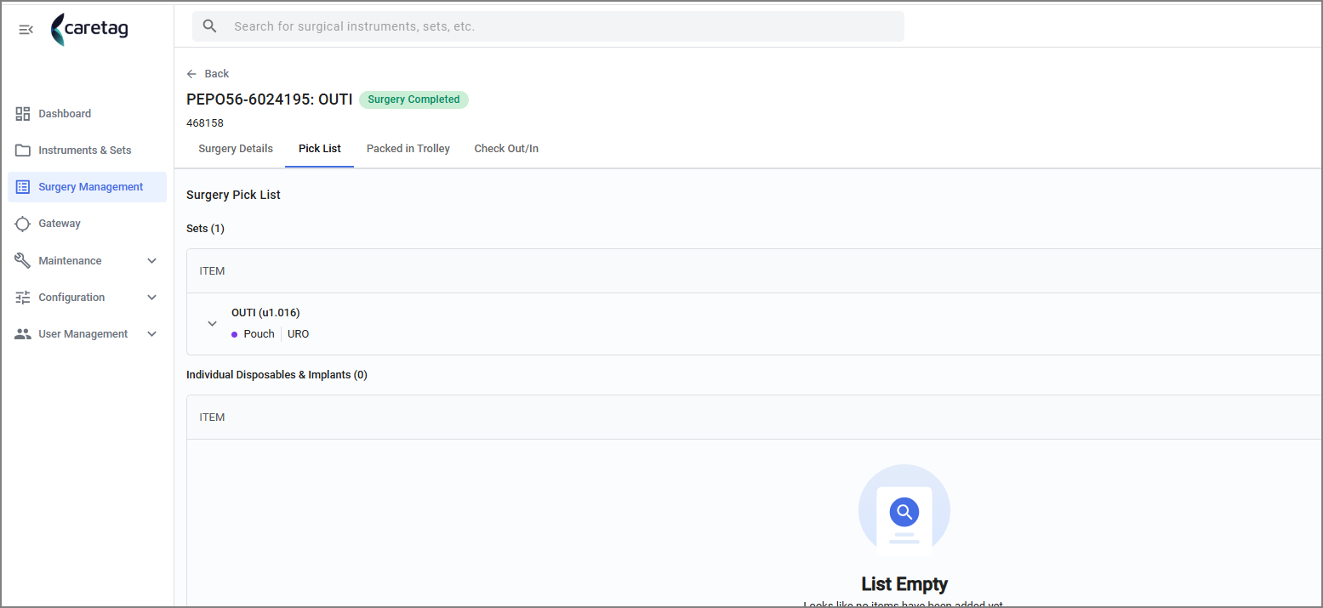Click the caretag logo

click(89, 30)
